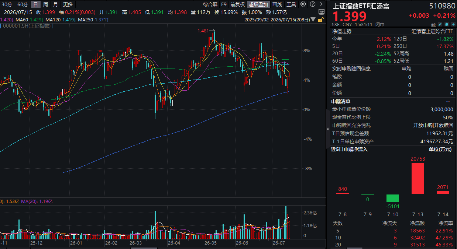Switch to 周 weekly period tab
457x249 pixels.
pos(45,4)
